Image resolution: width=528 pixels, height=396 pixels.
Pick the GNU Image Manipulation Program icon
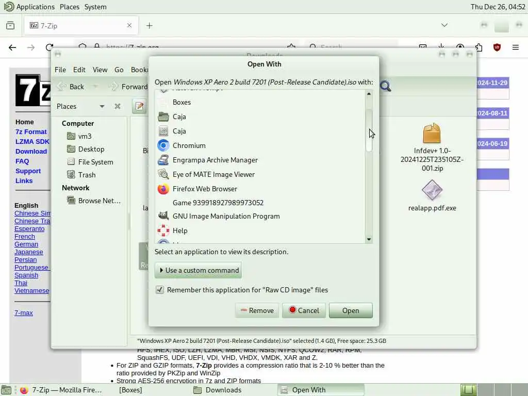[163, 216]
